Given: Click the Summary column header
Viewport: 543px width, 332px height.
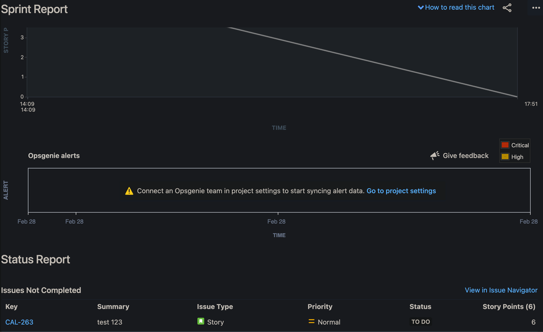Looking at the screenshot, I should point(113,306).
